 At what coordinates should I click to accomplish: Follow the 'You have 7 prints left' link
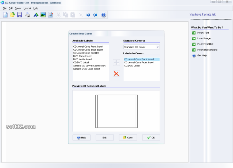click(x=202, y=14)
